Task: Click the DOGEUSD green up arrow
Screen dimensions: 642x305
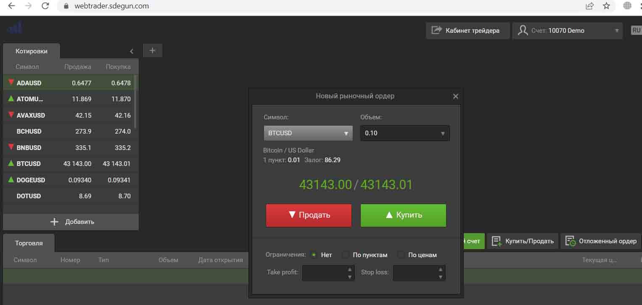Action: click(x=11, y=179)
